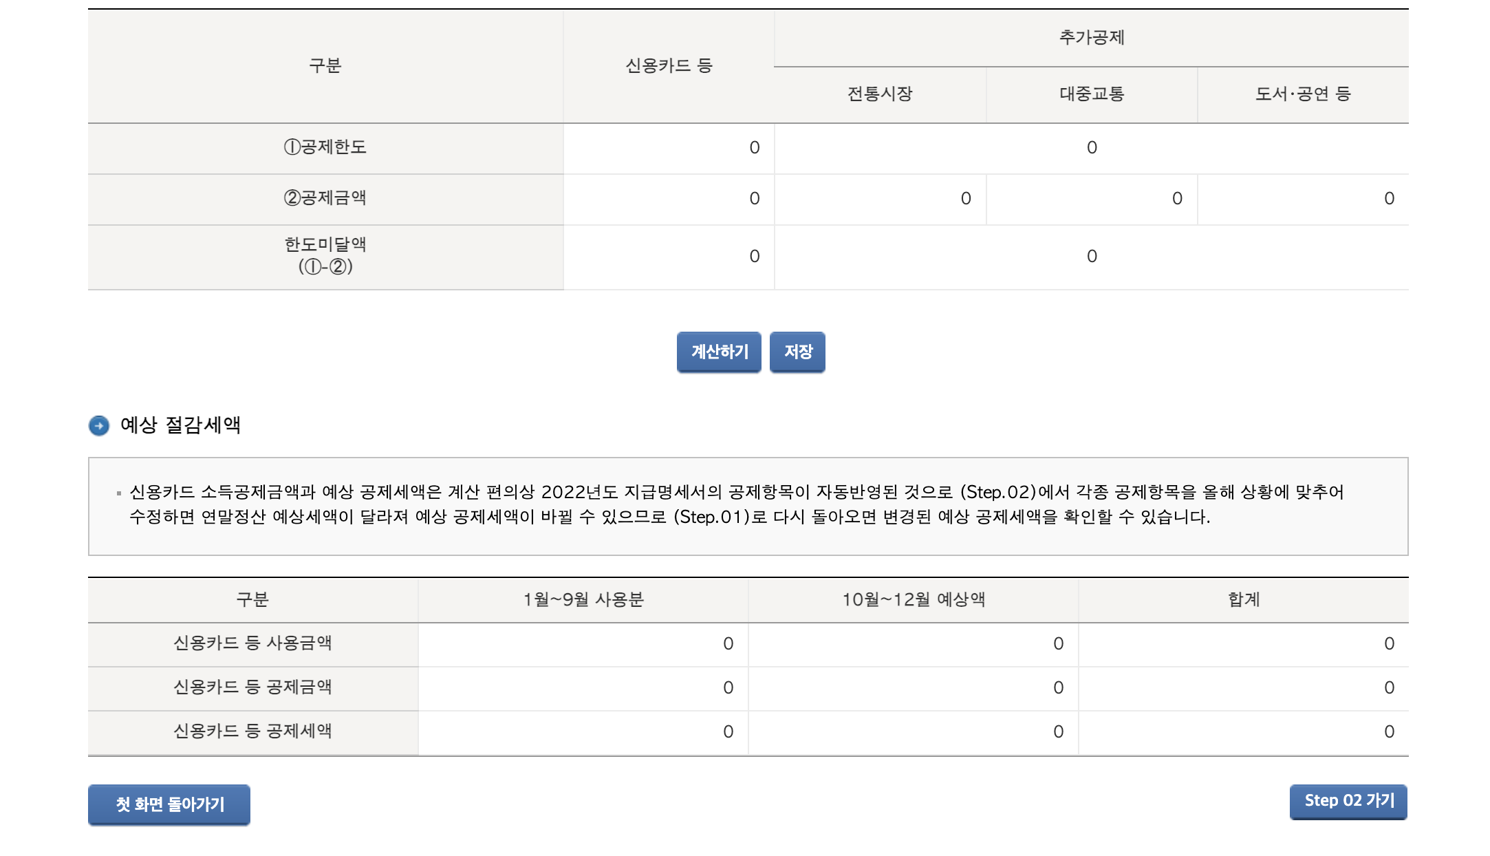Click the 추가공제 column header

(1090, 38)
